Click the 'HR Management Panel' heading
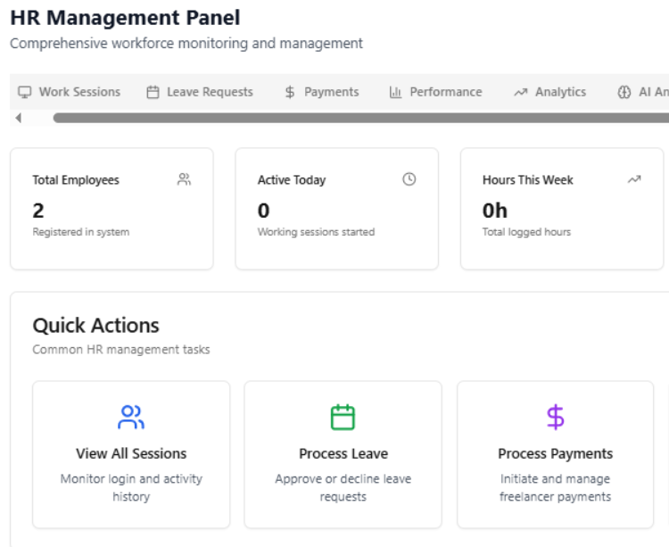 coord(125,18)
